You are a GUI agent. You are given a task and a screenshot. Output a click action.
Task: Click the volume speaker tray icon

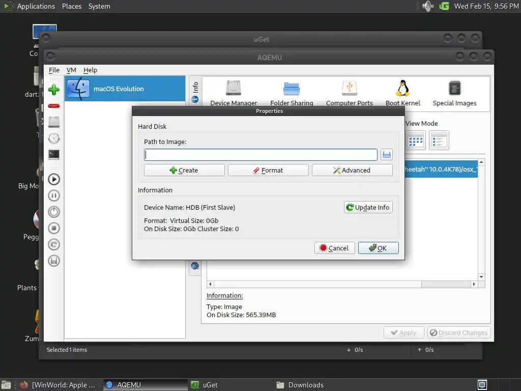coord(427,6)
